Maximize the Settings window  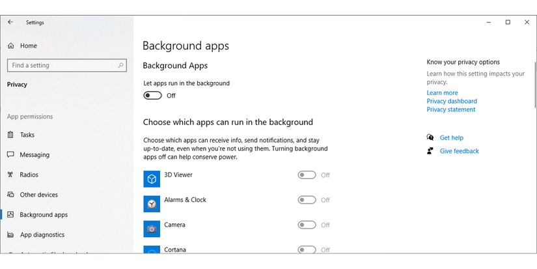[x=508, y=22]
